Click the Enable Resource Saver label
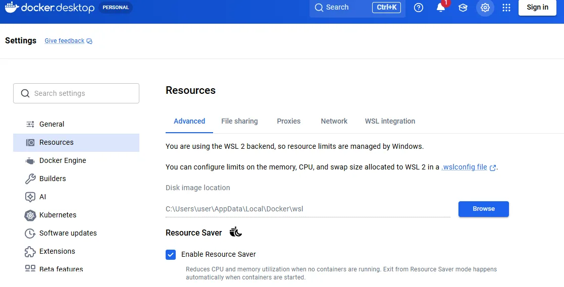Viewport: 564px width, 287px height. pos(218,254)
